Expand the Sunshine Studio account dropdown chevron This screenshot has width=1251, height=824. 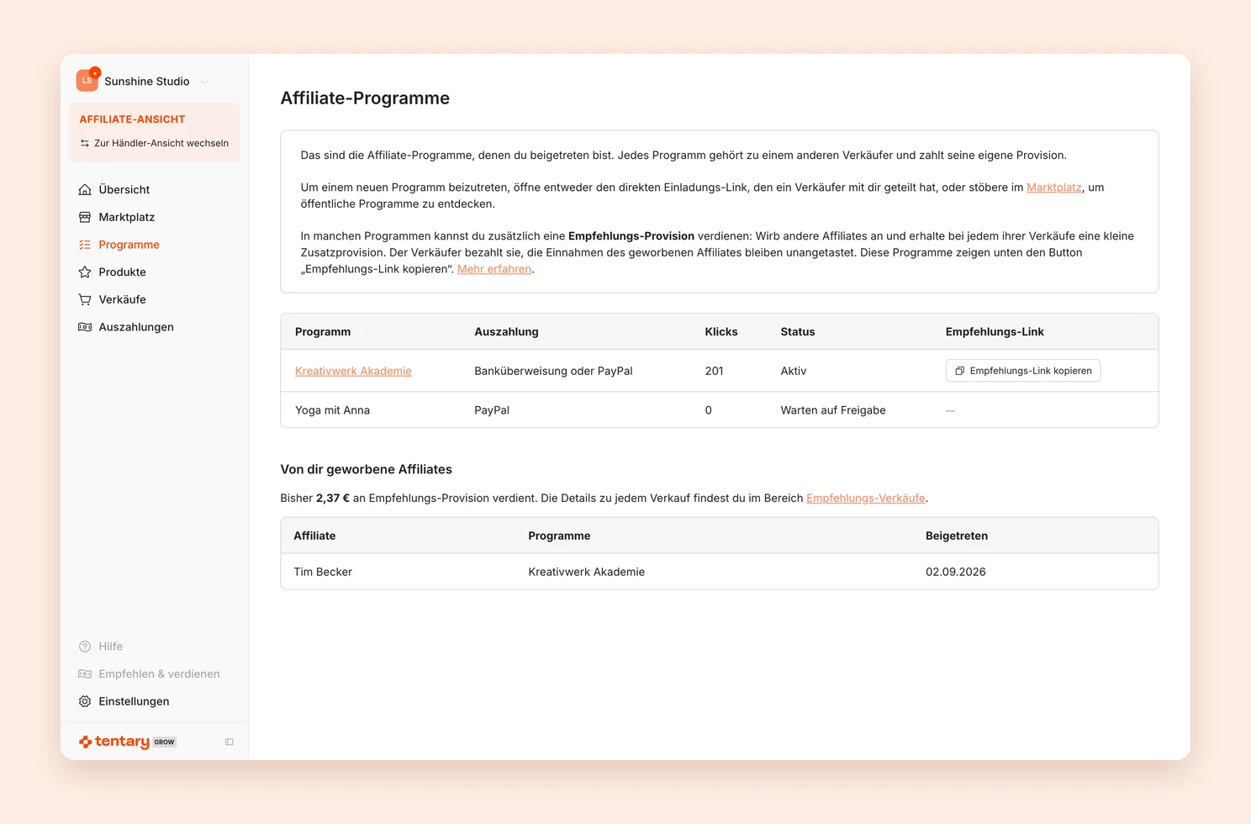pyautogui.click(x=204, y=82)
